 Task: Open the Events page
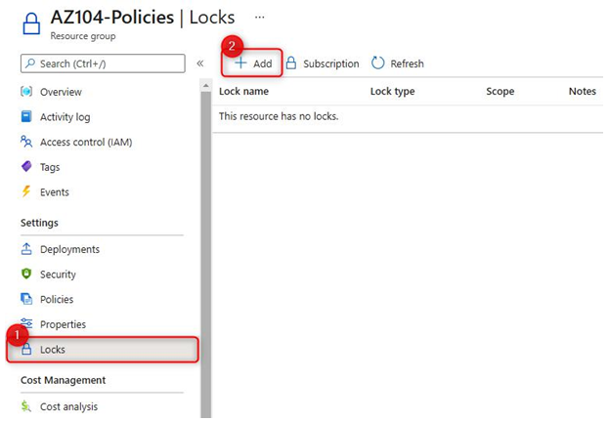pos(55,192)
